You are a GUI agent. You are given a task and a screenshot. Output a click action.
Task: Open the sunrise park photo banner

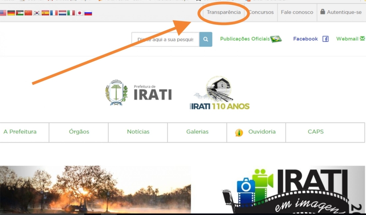(95, 189)
